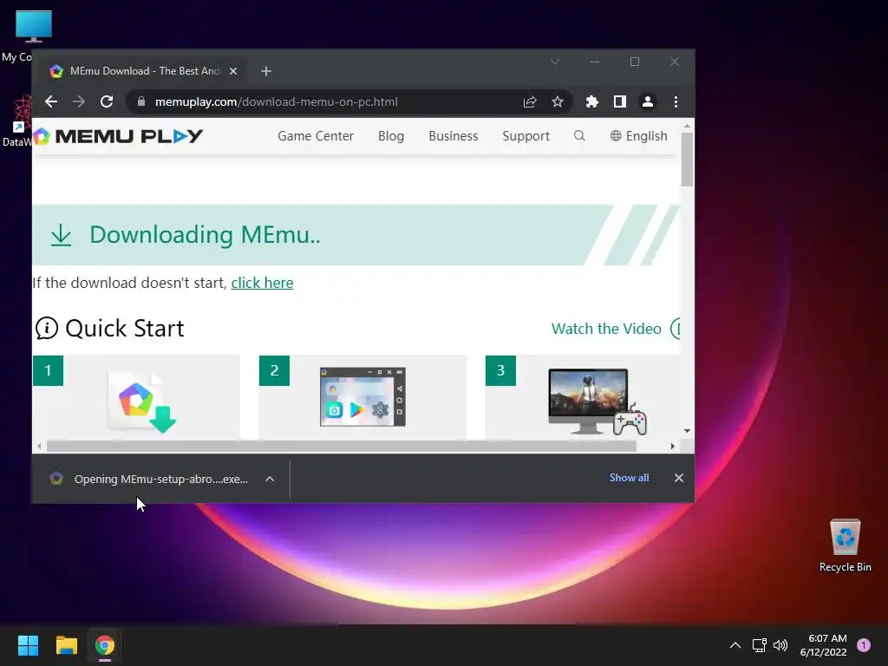888x666 pixels.
Task: Click step 2 emulator window thumbnail
Action: pos(362,396)
